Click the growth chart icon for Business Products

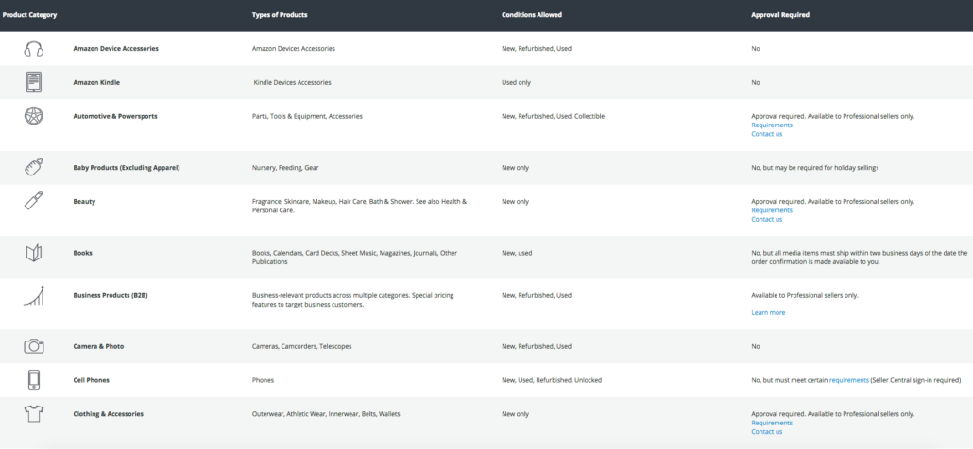click(x=33, y=295)
